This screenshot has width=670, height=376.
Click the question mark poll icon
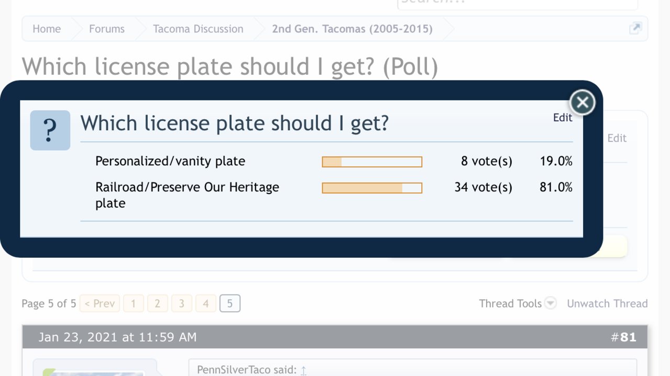[50, 130]
